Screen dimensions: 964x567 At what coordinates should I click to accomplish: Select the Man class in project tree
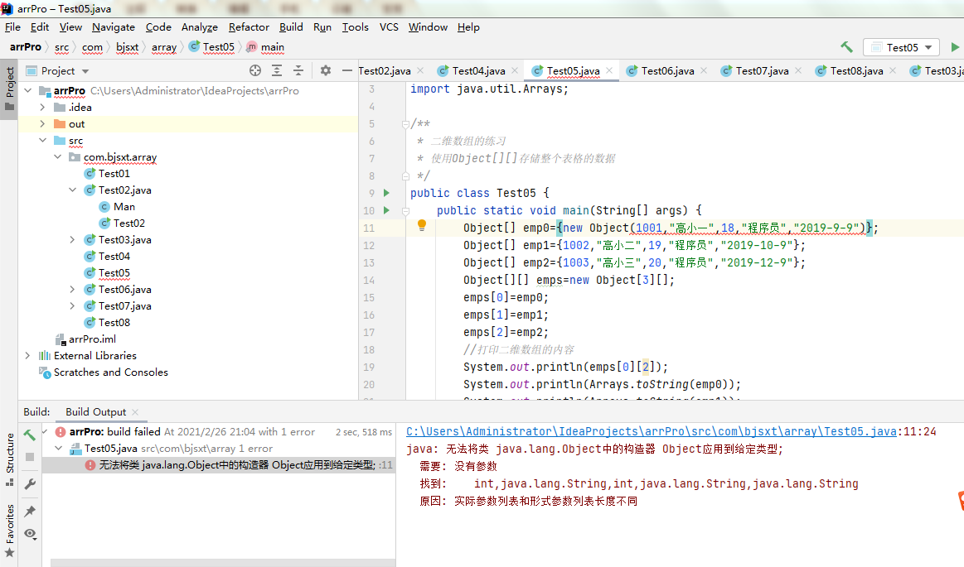coord(124,206)
